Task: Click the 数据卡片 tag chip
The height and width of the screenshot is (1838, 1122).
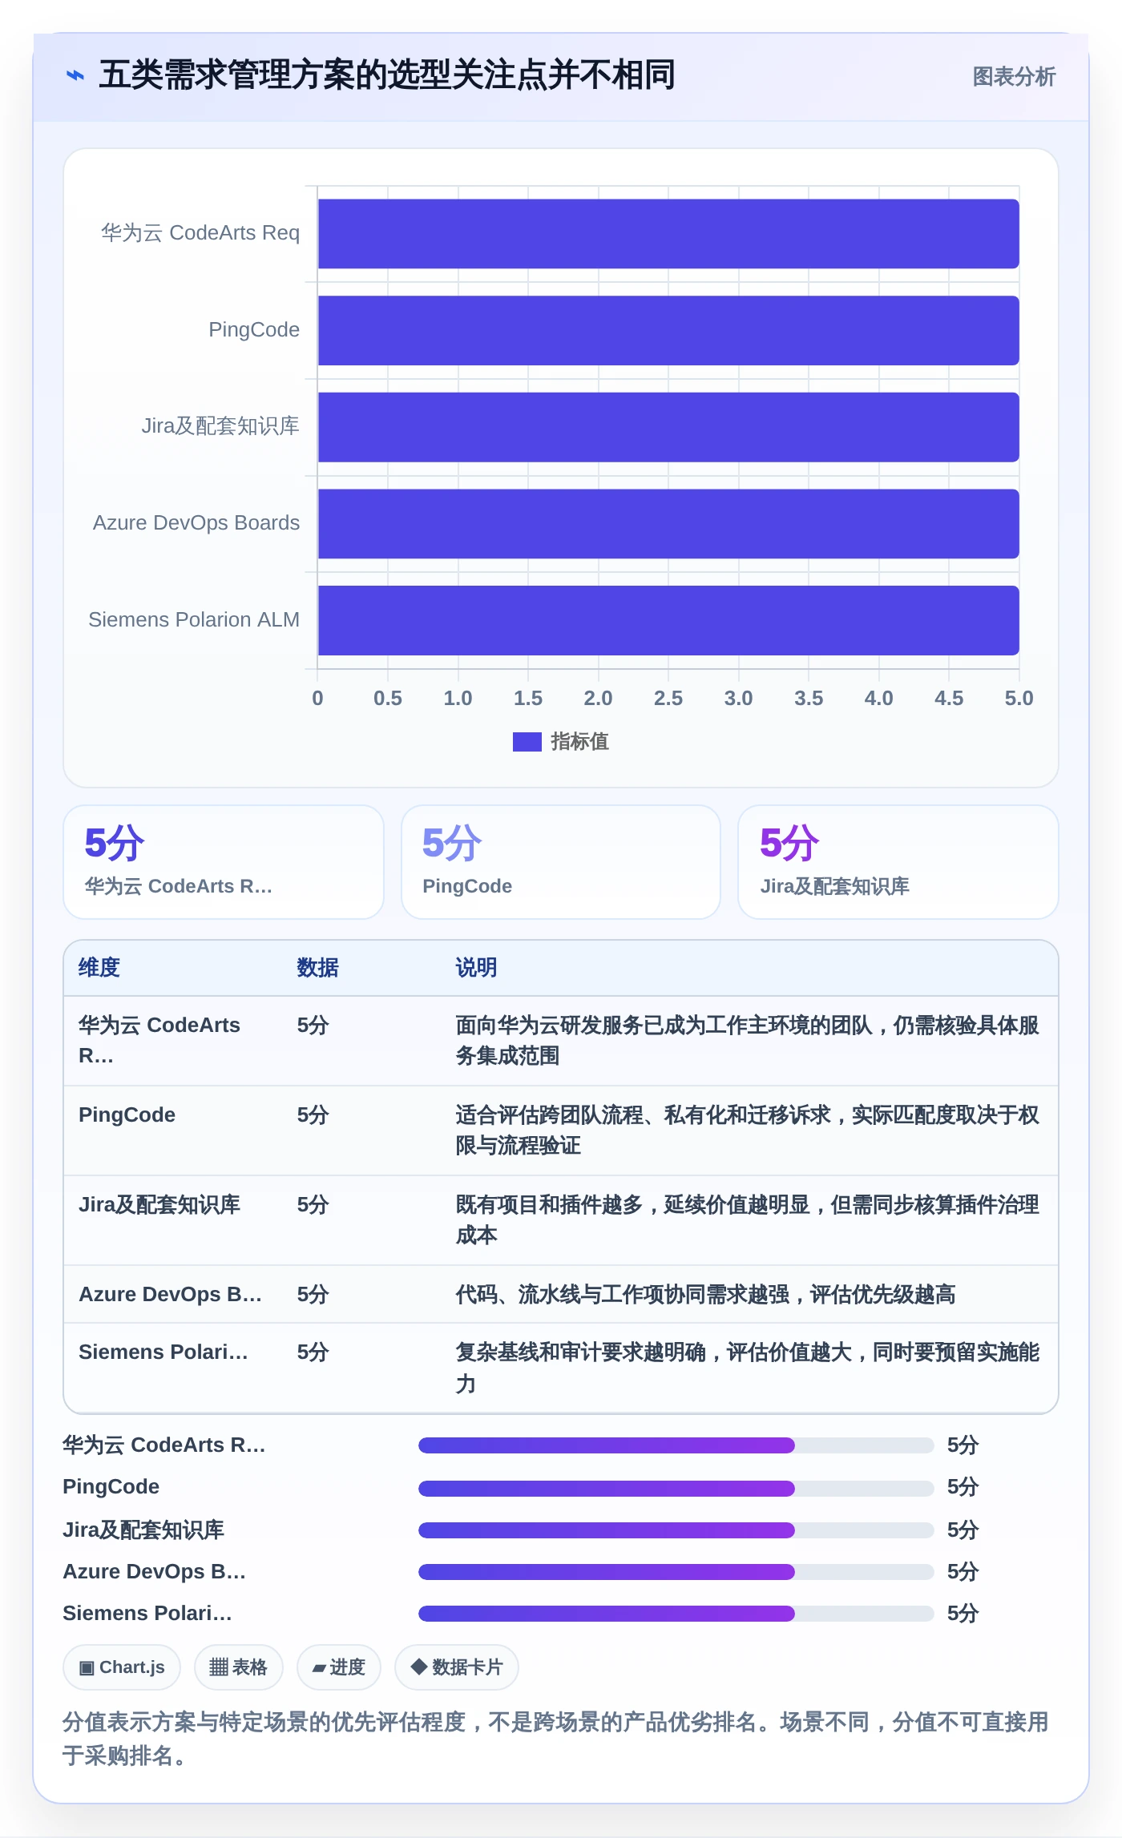Action: point(457,1667)
